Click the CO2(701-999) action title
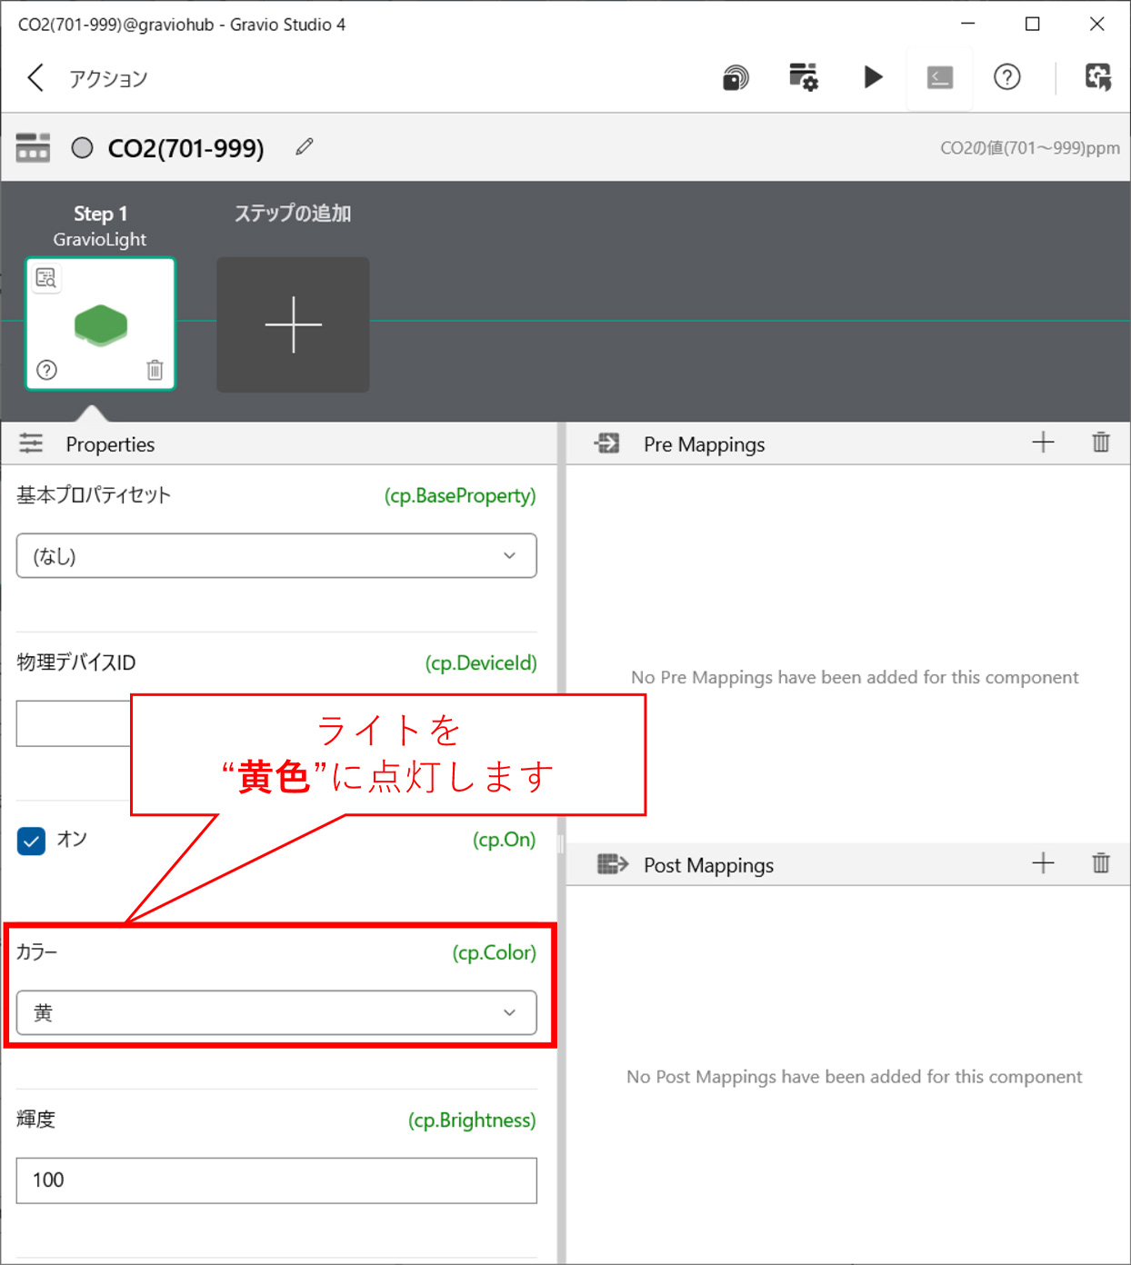The height and width of the screenshot is (1265, 1131). tap(186, 148)
